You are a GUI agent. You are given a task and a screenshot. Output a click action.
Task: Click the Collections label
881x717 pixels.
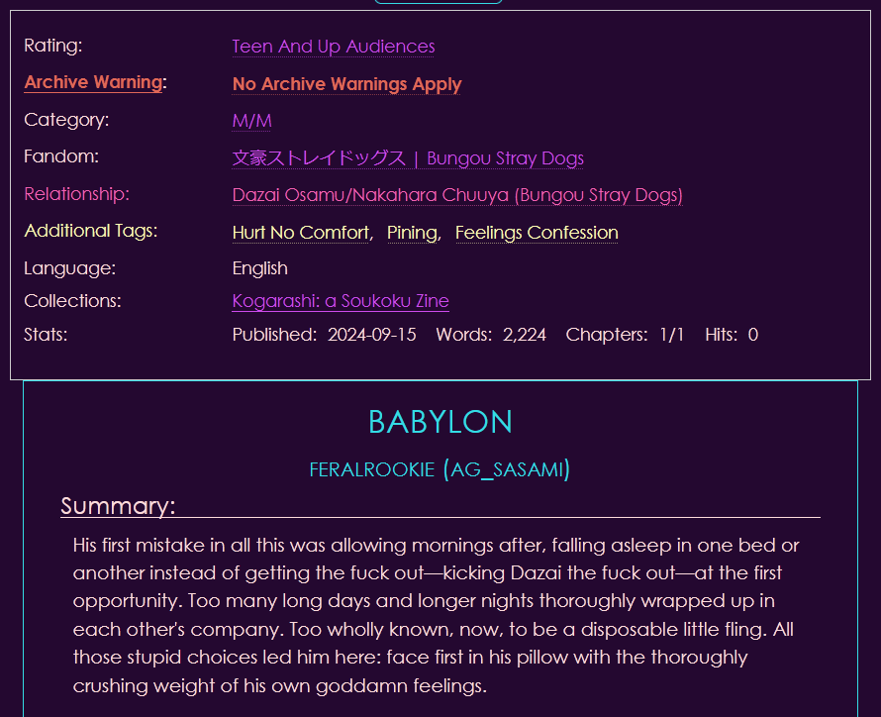72,301
